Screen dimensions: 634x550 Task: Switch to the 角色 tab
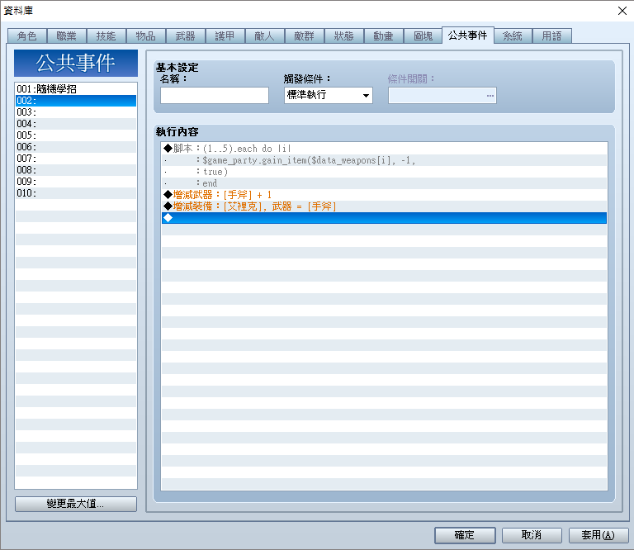point(27,36)
